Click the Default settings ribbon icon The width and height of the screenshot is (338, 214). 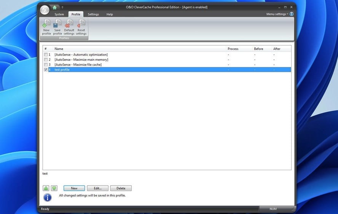(69, 27)
